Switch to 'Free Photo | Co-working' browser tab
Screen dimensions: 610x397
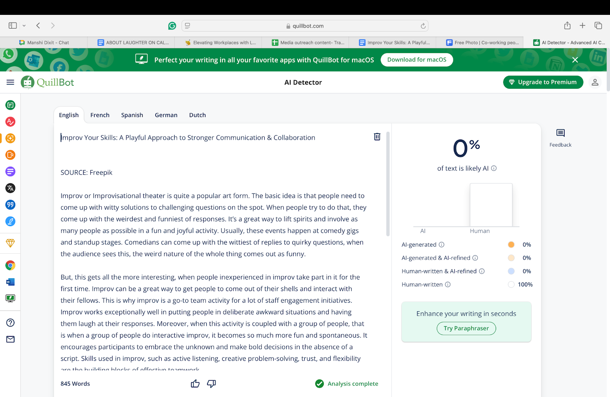pos(480,43)
